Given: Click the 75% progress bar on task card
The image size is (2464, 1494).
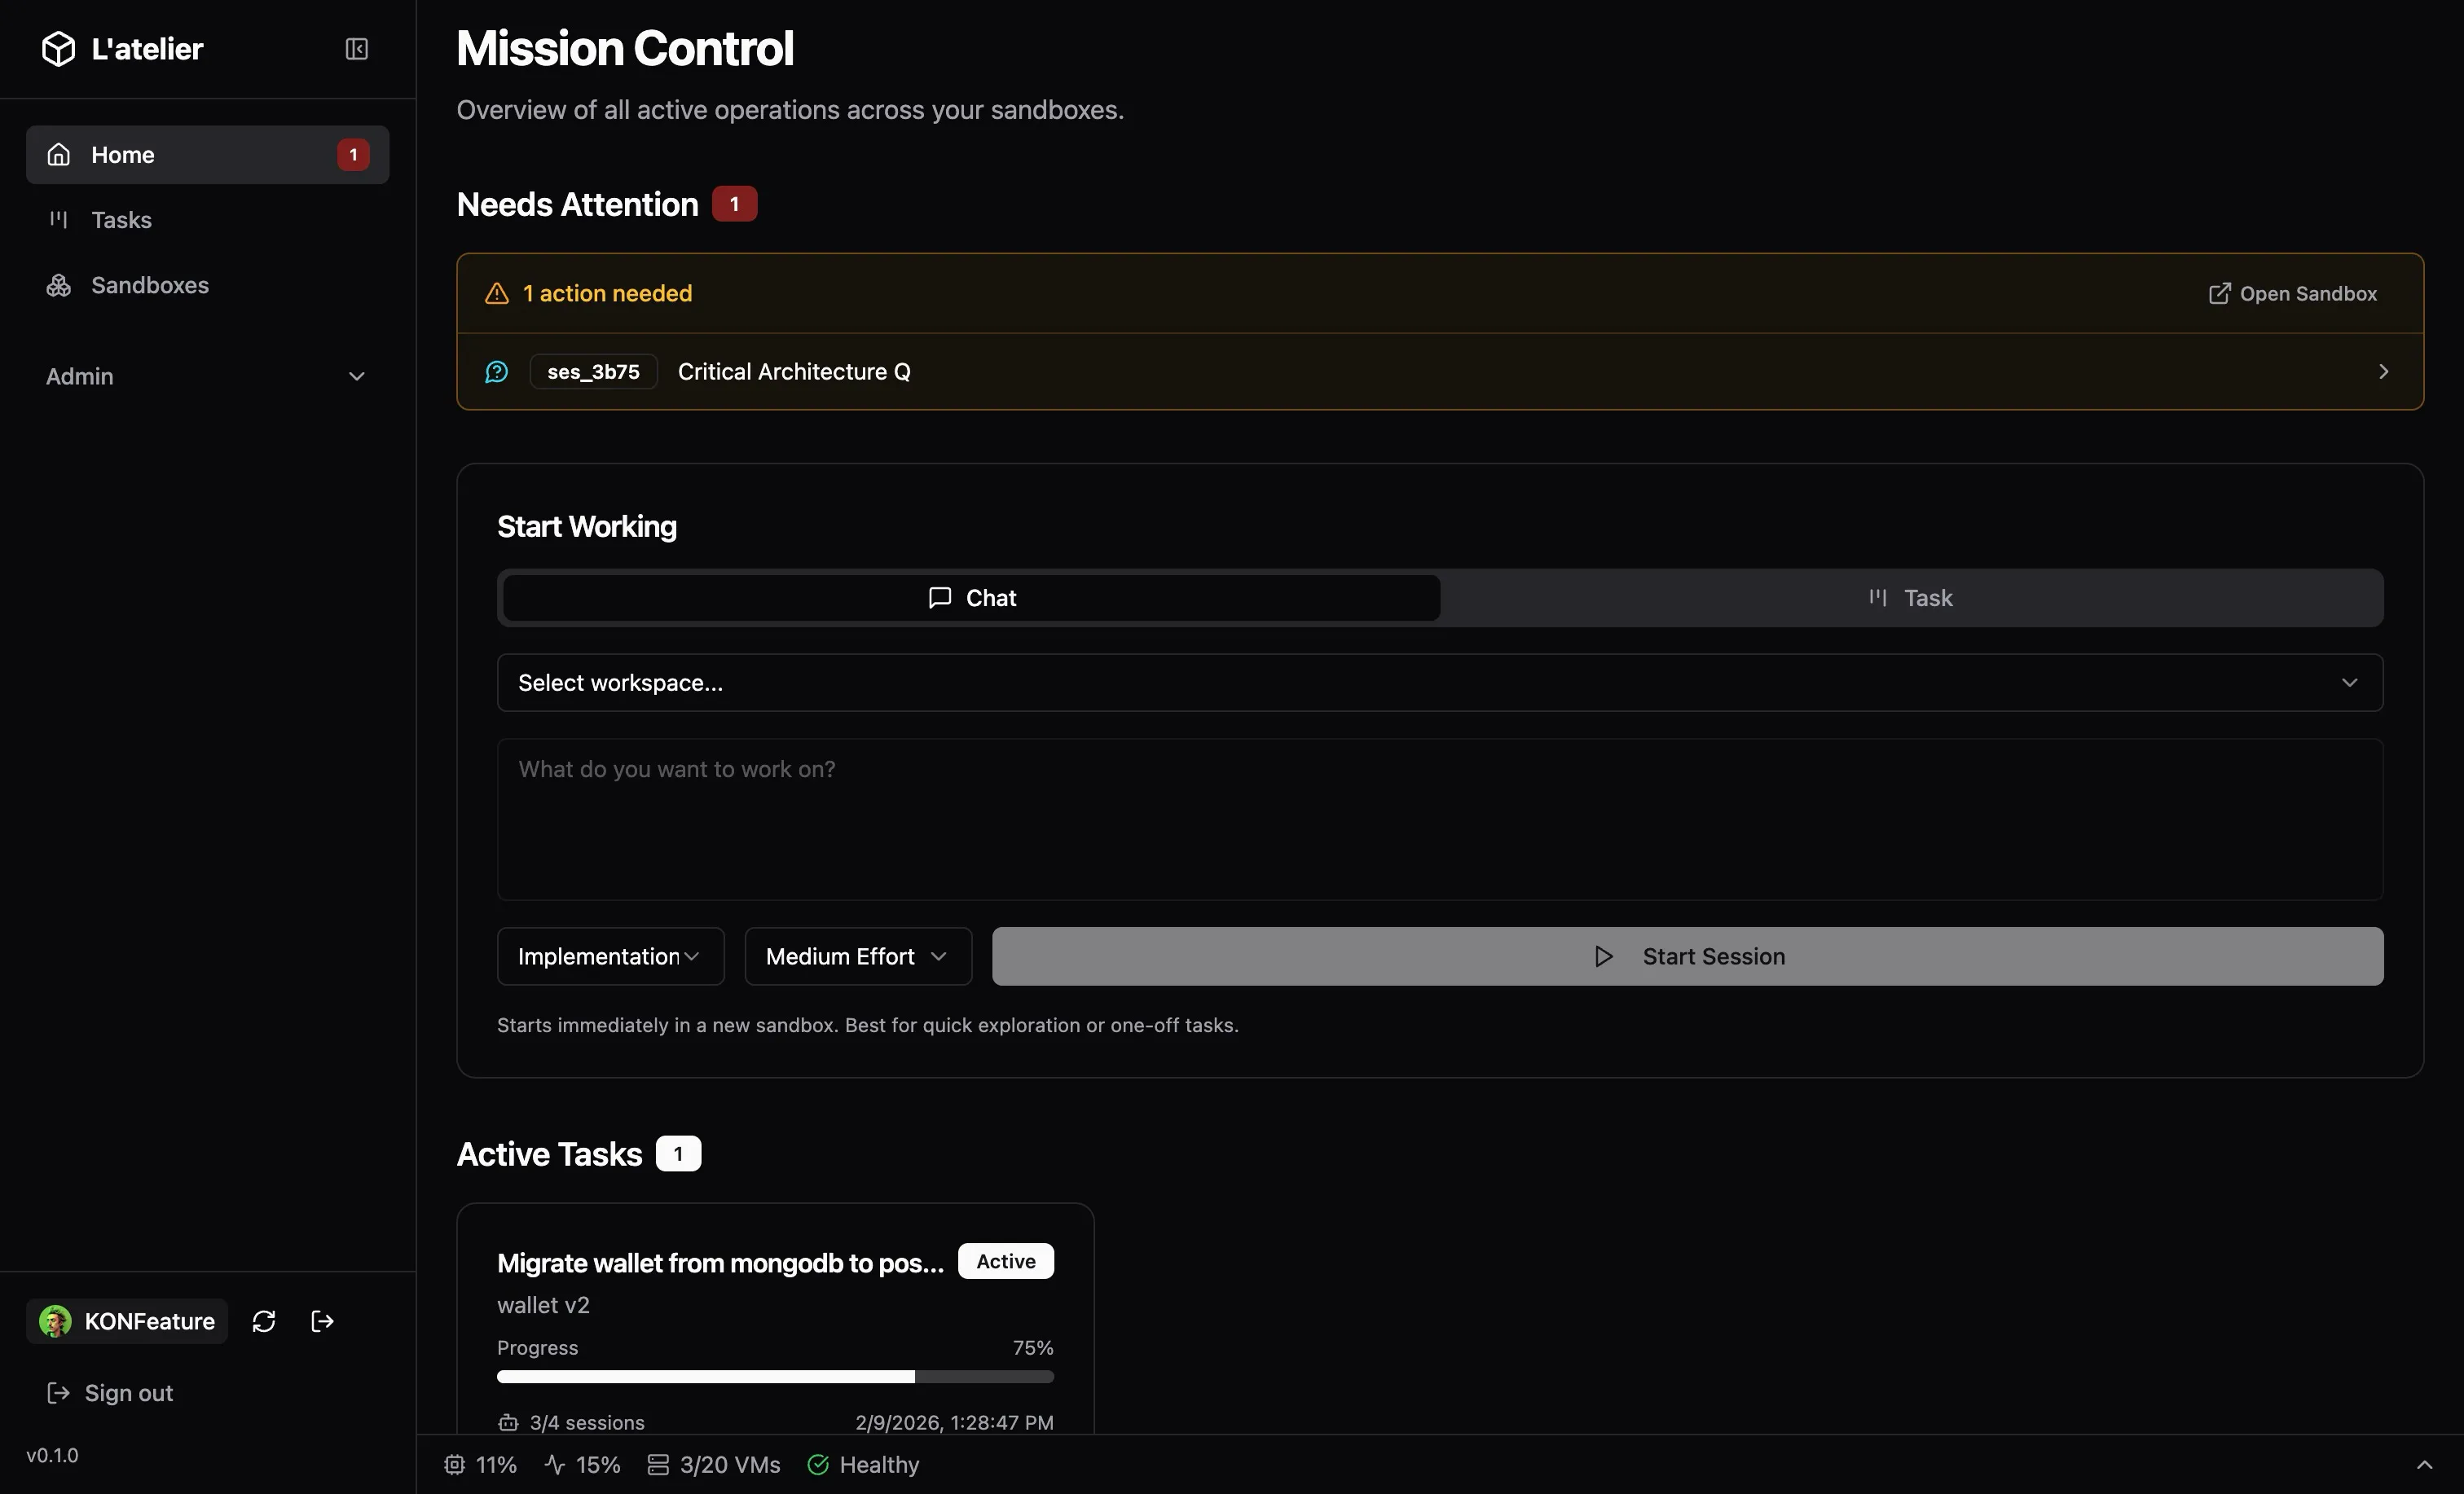Looking at the screenshot, I should pyautogui.click(x=775, y=1376).
